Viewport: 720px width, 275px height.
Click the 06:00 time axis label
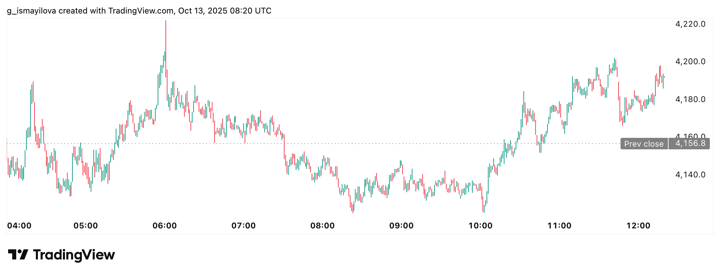click(x=165, y=226)
